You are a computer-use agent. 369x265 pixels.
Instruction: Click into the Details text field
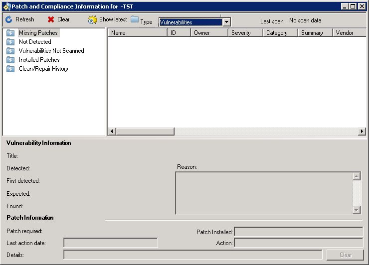tap(192, 255)
